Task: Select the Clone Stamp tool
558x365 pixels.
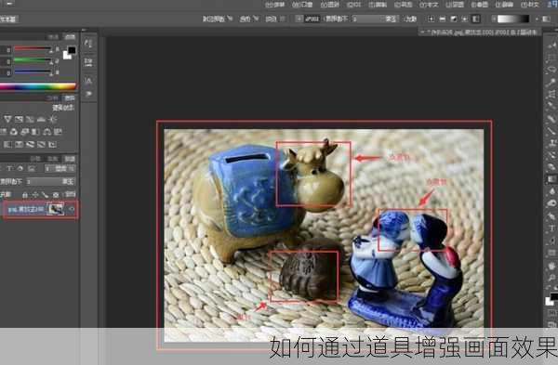Action: [x=551, y=142]
